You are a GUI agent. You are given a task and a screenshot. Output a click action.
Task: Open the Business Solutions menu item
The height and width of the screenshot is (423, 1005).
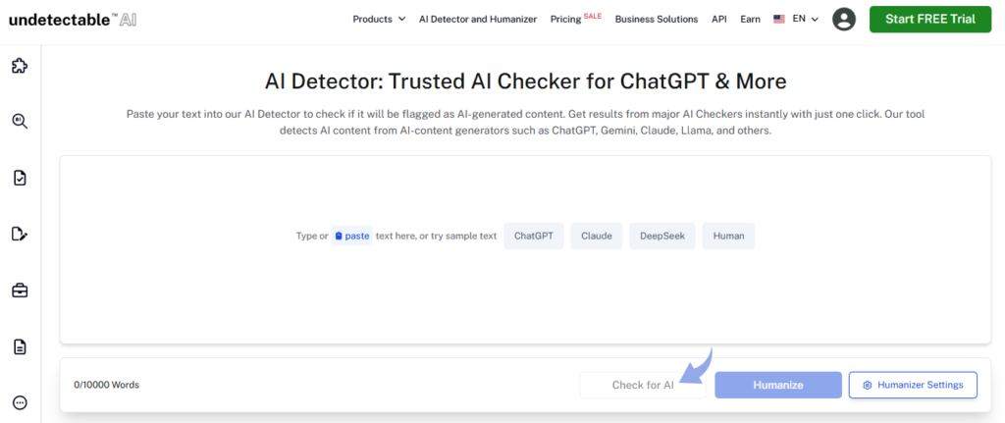tap(656, 19)
